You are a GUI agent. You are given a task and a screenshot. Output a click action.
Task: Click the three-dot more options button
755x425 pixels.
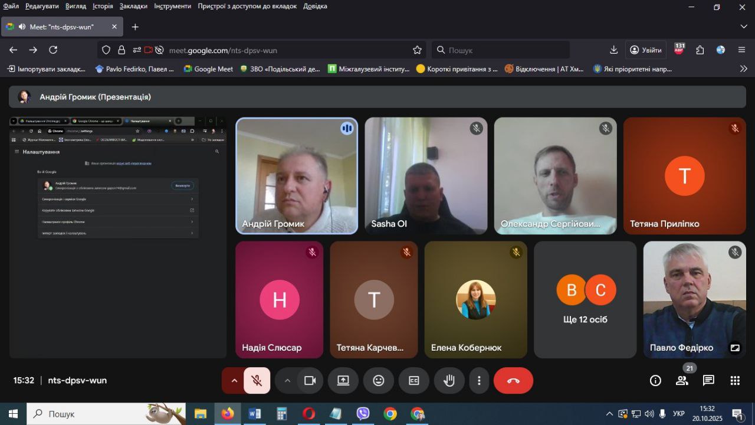480,381
